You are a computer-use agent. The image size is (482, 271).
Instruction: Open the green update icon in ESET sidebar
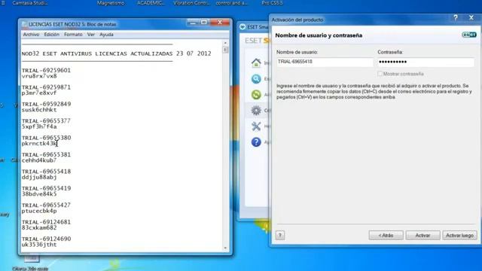click(256, 95)
